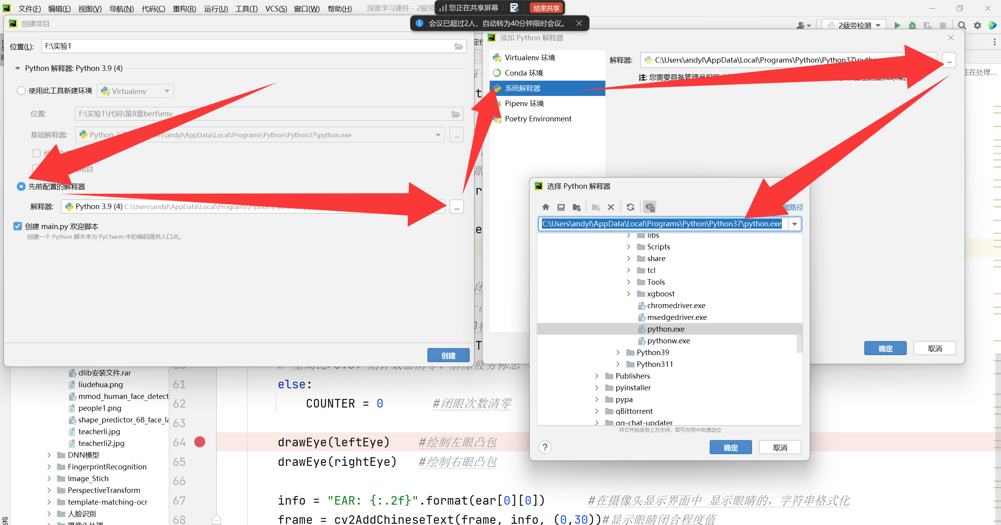Click the delete X icon in chooser toolbar

coord(610,207)
